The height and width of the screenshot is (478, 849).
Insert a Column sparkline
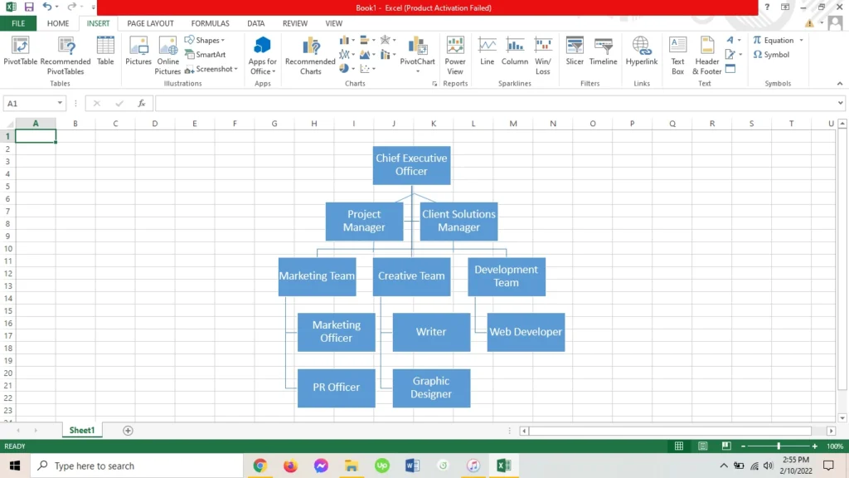514,51
